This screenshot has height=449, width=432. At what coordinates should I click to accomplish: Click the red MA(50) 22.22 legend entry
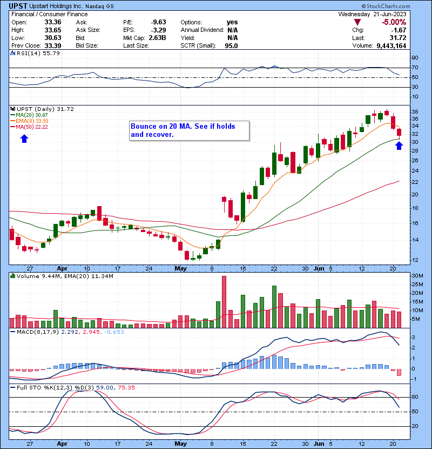[29, 127]
